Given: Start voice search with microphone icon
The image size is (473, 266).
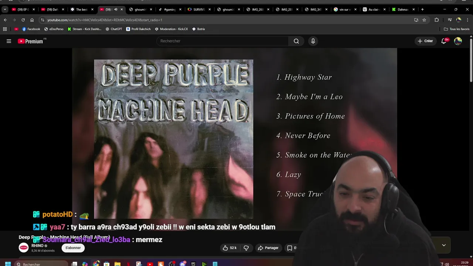Looking at the screenshot, I should pos(313,41).
